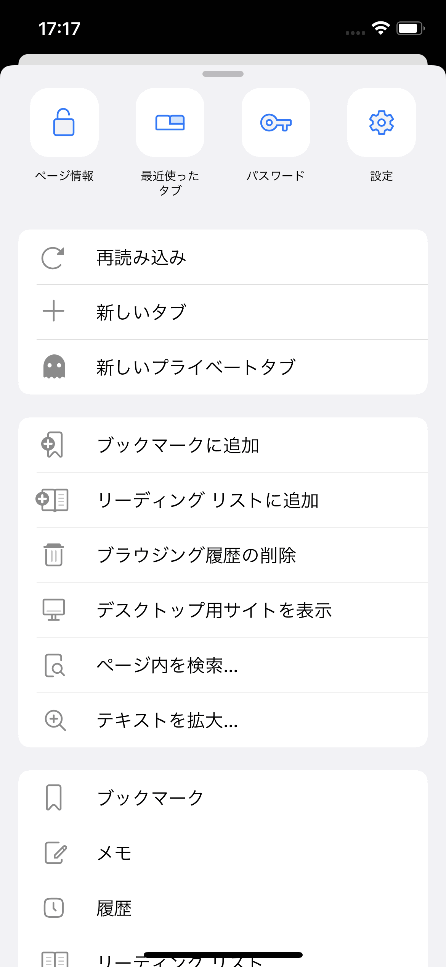Image resolution: width=446 pixels, height=967 pixels.
Task: Tap the unlocked padlock Page Info icon
Action: [64, 123]
